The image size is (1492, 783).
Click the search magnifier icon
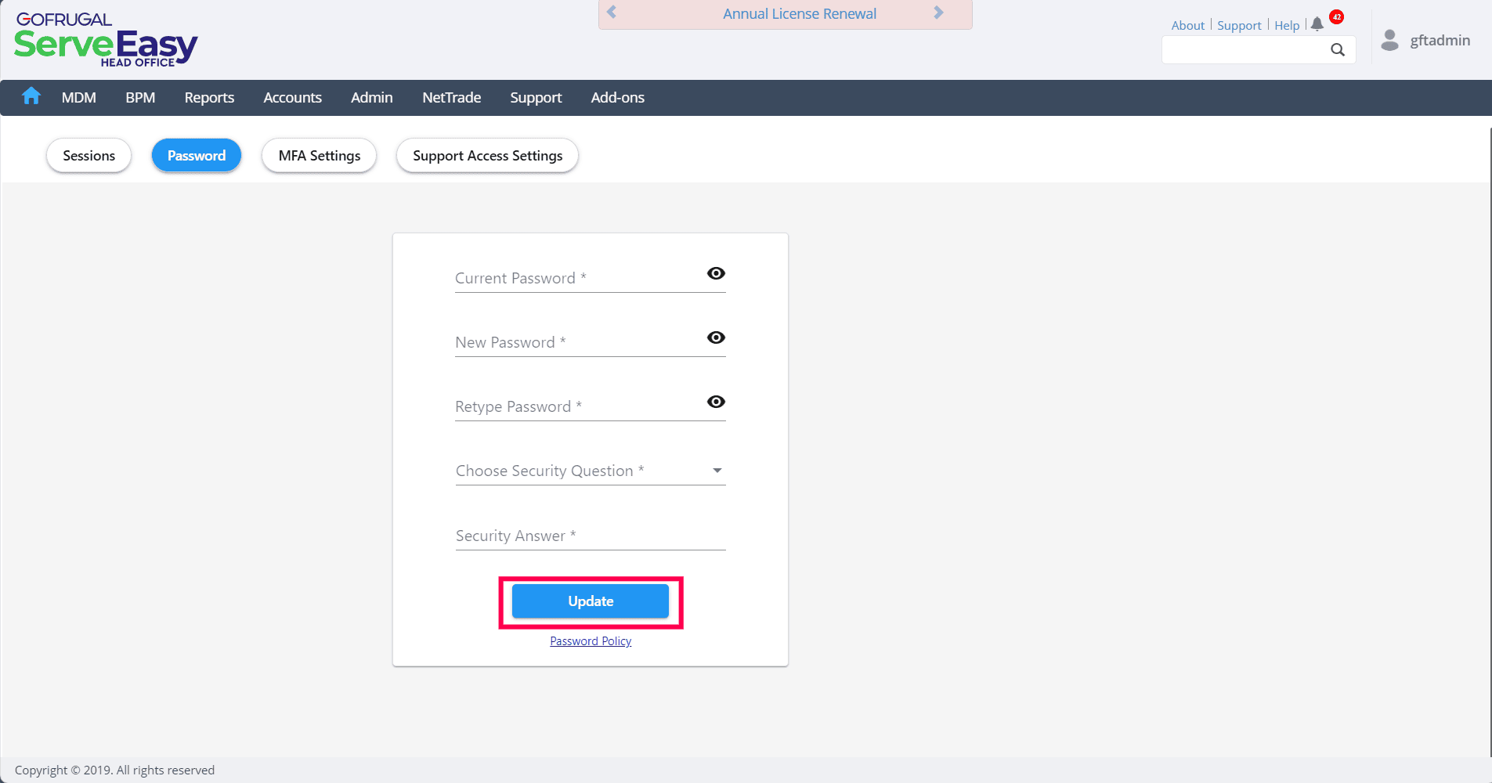(x=1338, y=50)
